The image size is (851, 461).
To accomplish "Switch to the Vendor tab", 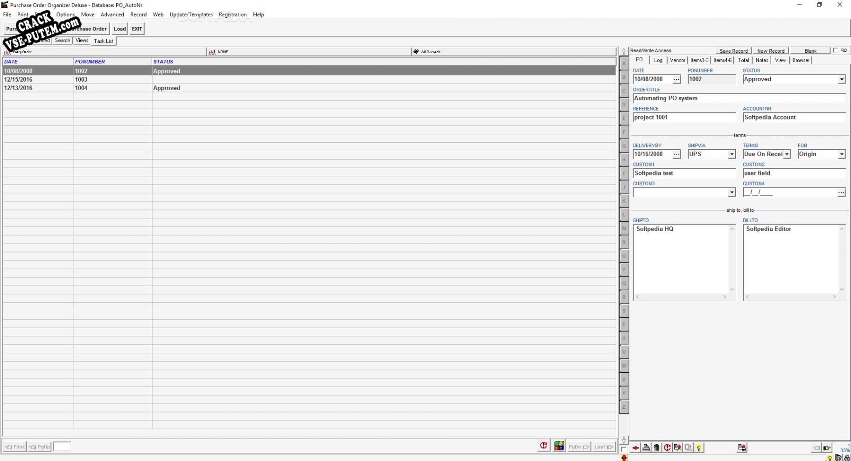I will coord(677,60).
